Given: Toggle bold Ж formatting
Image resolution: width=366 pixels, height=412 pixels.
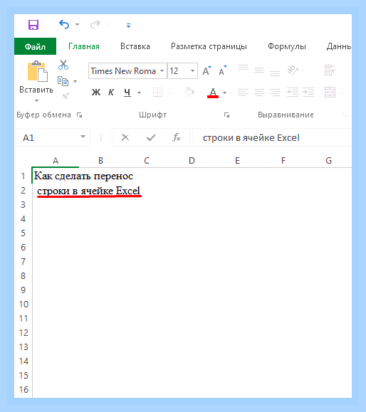Looking at the screenshot, I should [96, 93].
